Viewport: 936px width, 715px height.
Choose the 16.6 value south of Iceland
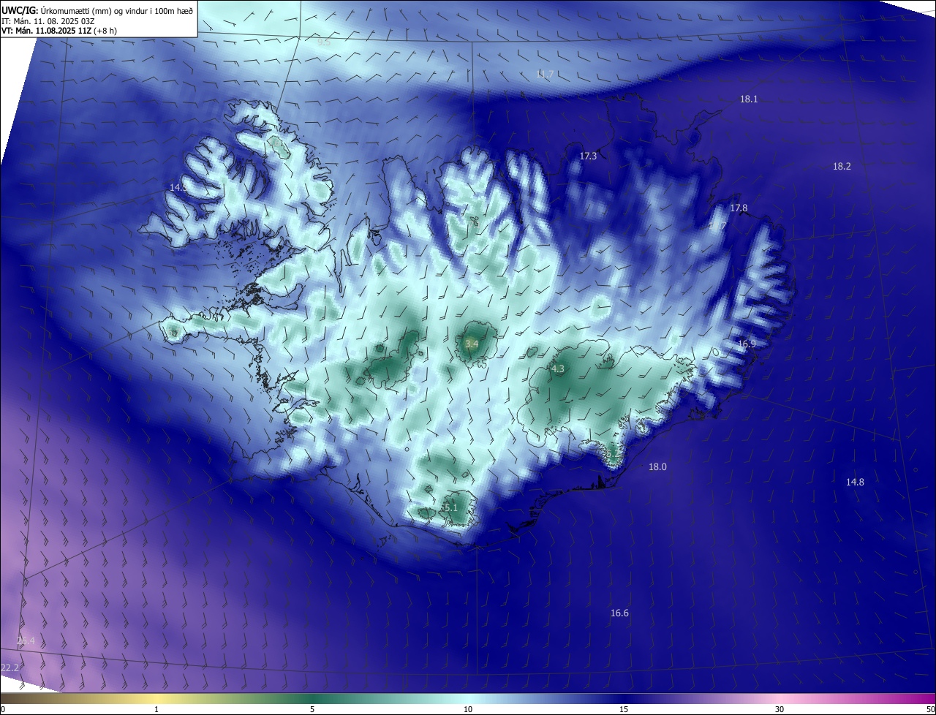[619, 613]
